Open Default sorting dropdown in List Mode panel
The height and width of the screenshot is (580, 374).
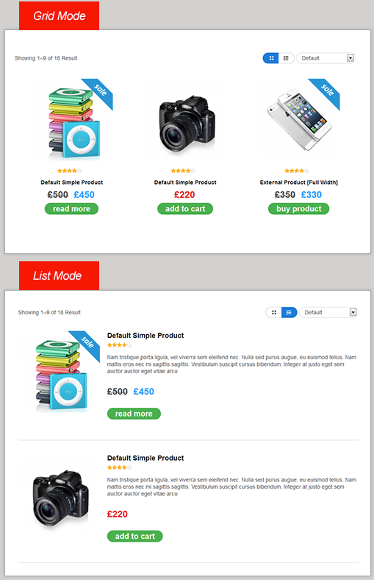point(328,312)
